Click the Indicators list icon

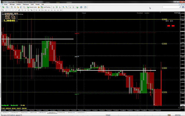pos(77,7)
